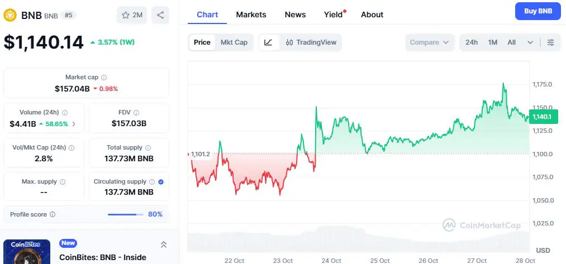Click the Buy BNB button

pos(538,11)
